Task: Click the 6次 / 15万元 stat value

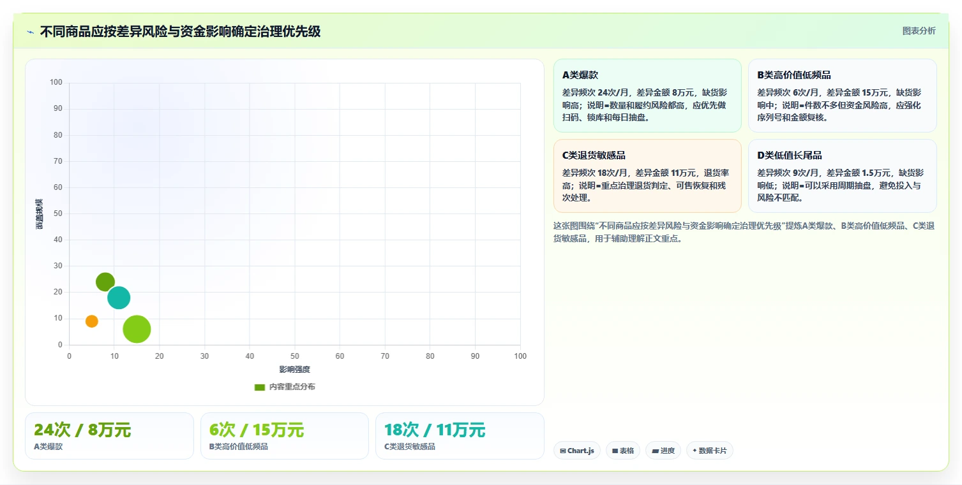Action: [x=257, y=430]
